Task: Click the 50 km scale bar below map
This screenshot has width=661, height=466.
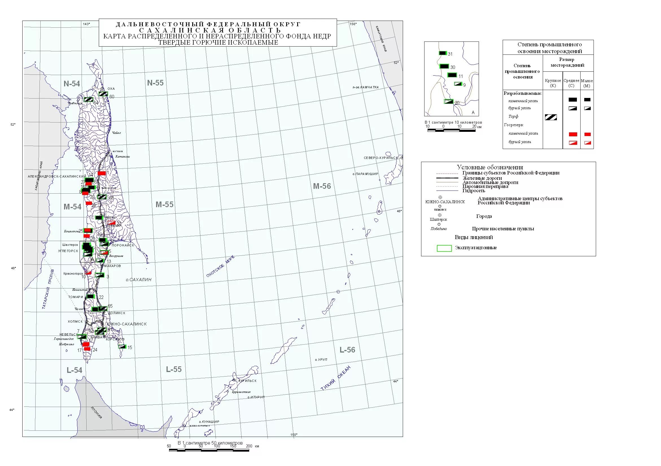Action: (x=209, y=450)
